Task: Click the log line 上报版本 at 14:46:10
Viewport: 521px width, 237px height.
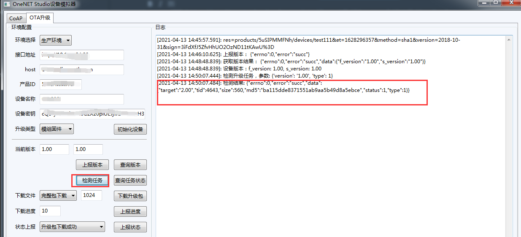Action: pyautogui.click(x=233, y=54)
